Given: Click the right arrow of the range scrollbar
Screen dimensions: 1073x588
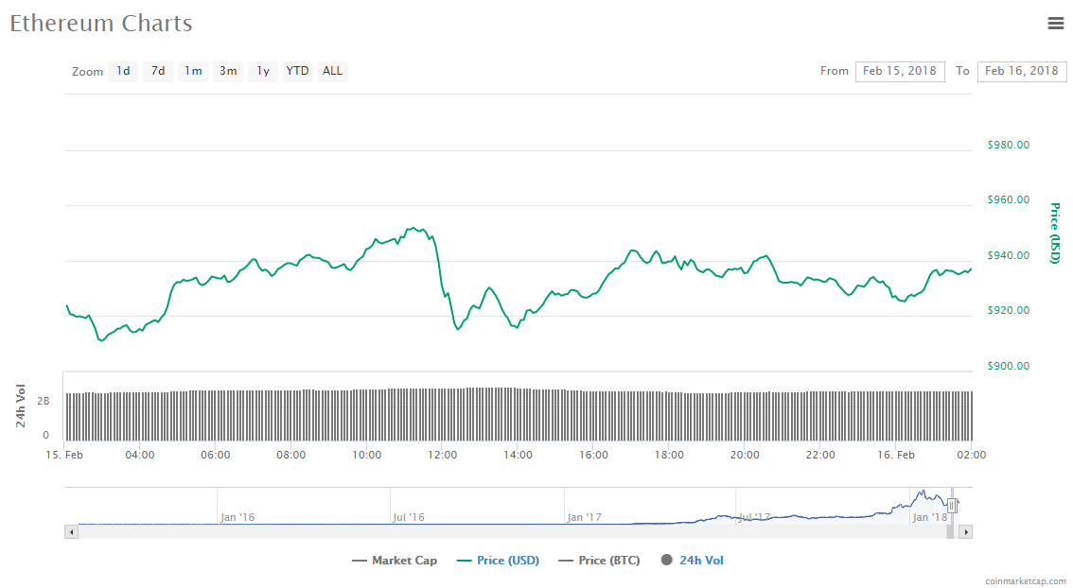Looking at the screenshot, I should coord(966,531).
